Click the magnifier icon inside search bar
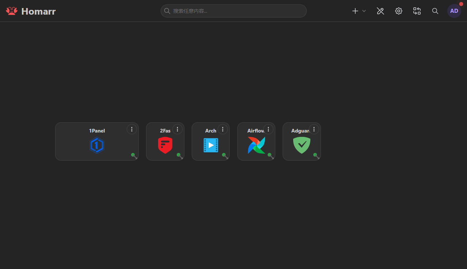467x269 pixels. (x=167, y=11)
